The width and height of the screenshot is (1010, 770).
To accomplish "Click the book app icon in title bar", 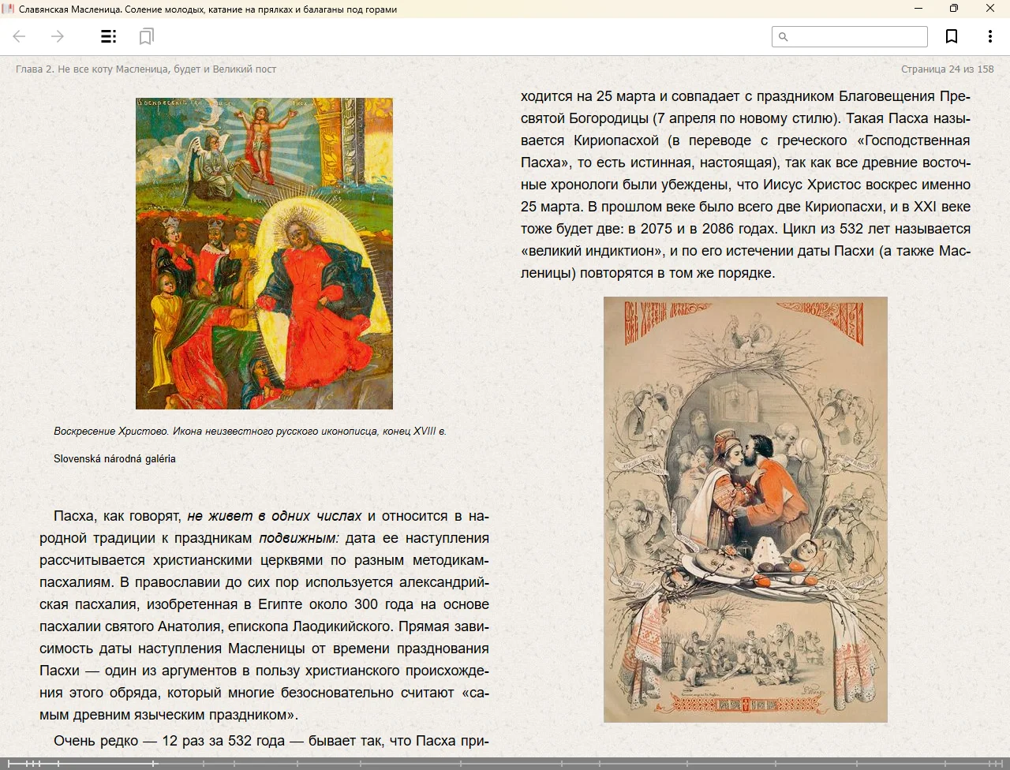I will coord(9,9).
